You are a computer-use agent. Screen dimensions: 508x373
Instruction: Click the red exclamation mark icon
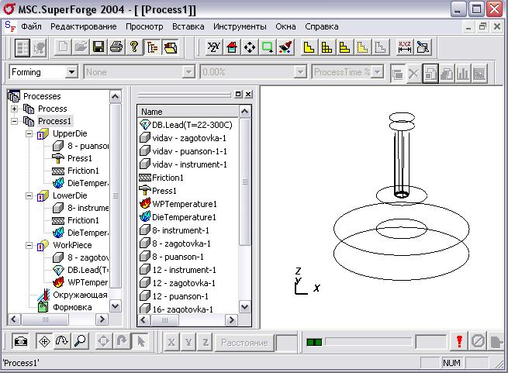point(459,341)
